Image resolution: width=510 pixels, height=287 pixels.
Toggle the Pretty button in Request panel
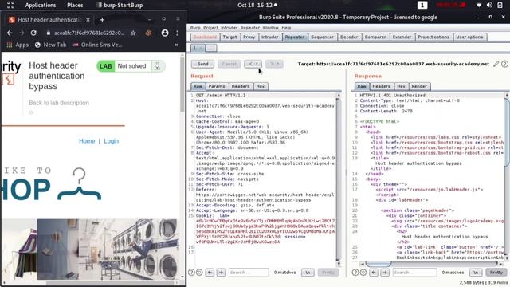tap(328, 273)
